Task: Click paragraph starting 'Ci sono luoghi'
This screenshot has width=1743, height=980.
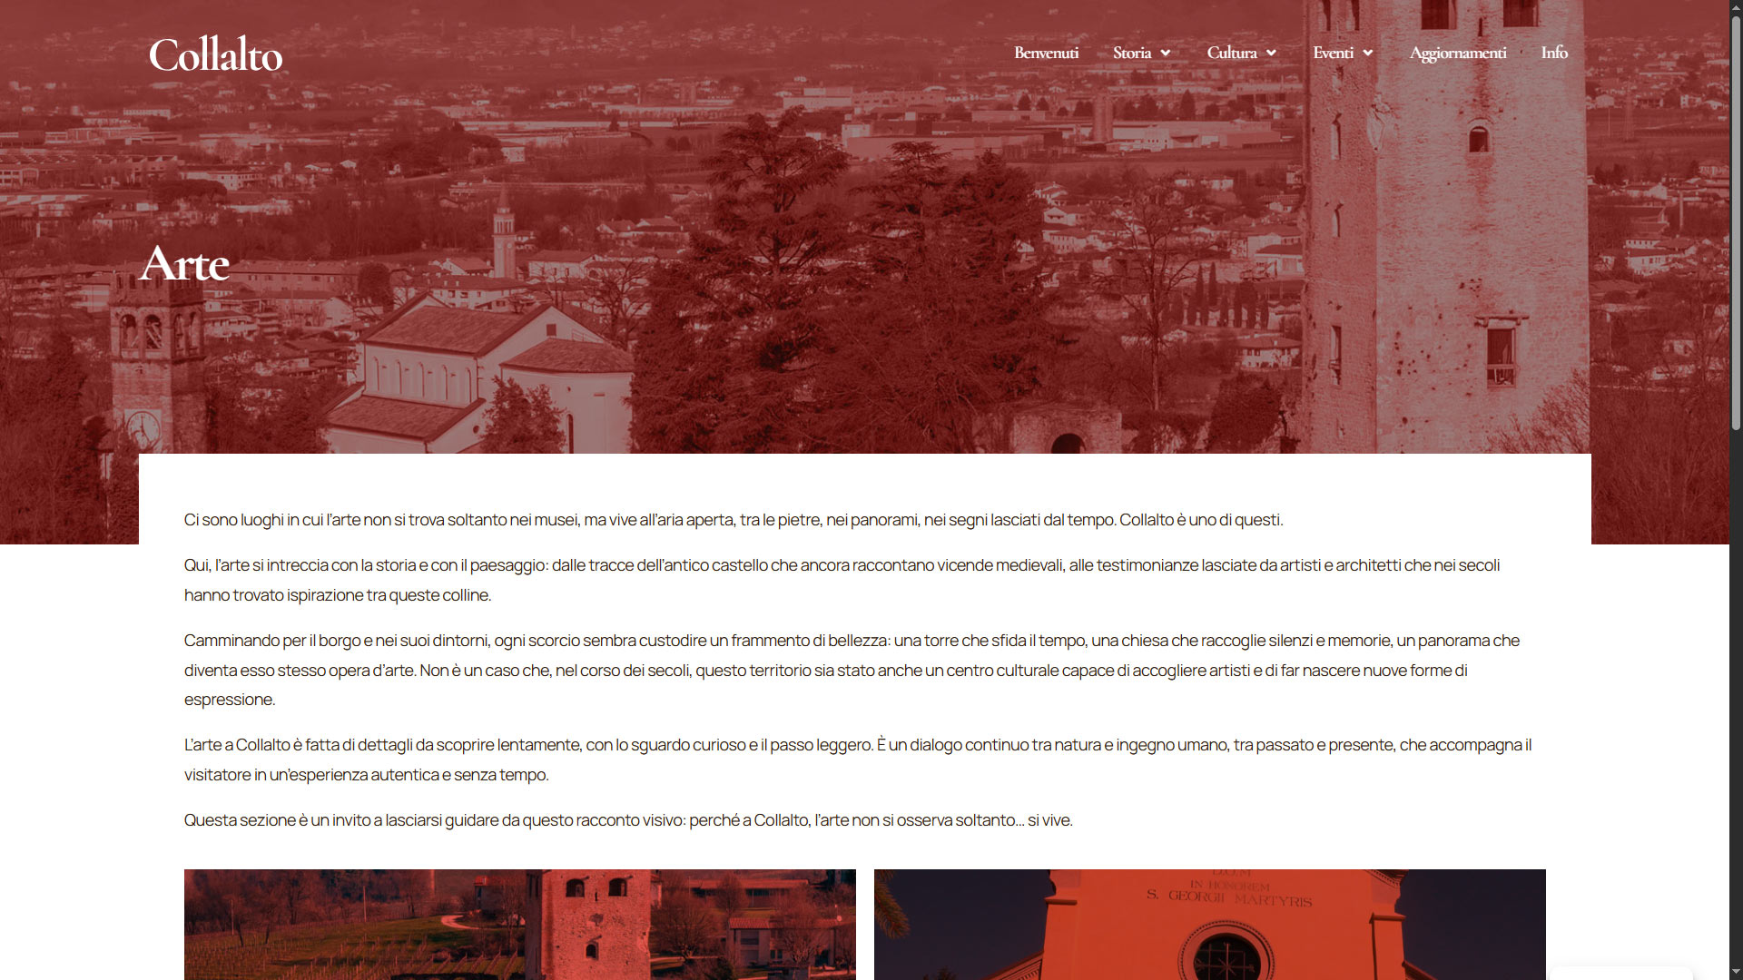Action: (x=733, y=520)
